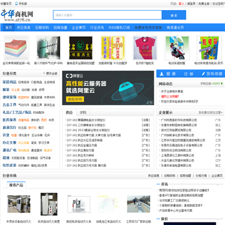The width and height of the screenshot is (225, 225).
Task: Open 招商加盟 in the navigation bar
Action: pyautogui.click(x=60, y=27)
